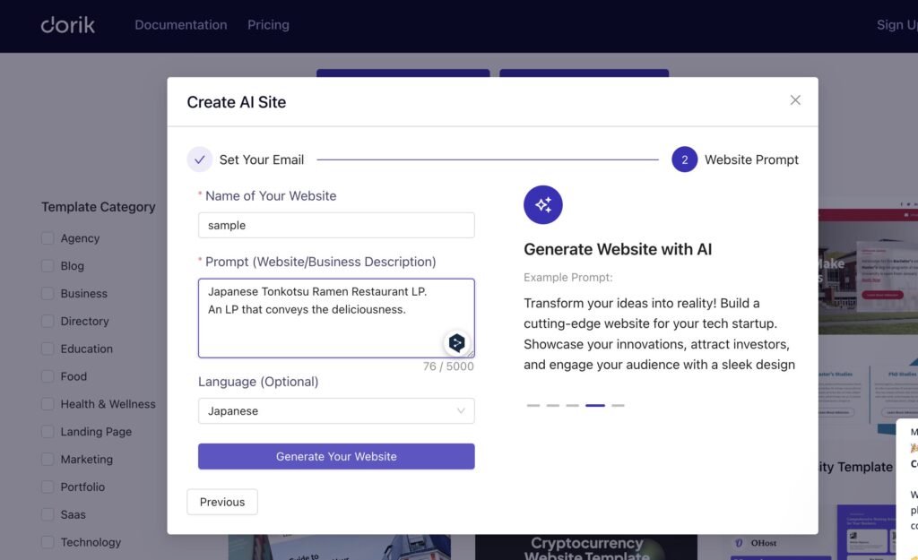Click the Previous button

click(x=222, y=502)
